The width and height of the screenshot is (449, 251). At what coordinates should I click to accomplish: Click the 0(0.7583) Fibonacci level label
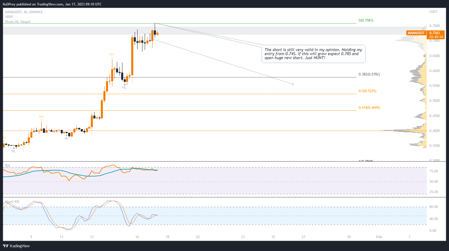click(x=366, y=20)
